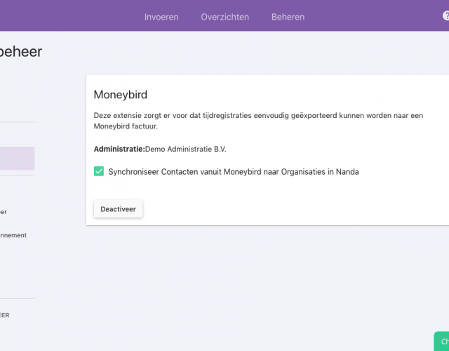Click the Administratie: label

click(x=119, y=149)
